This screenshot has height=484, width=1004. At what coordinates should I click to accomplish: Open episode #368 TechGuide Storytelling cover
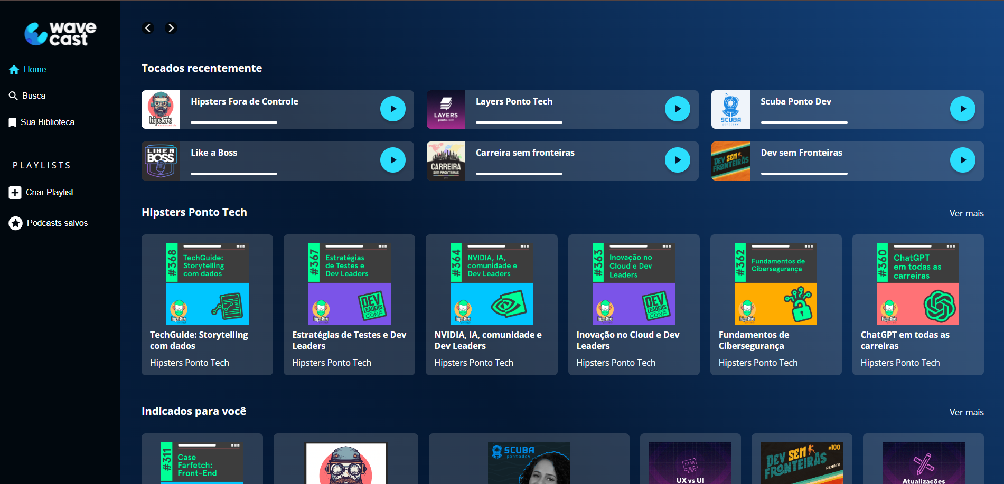[208, 284]
